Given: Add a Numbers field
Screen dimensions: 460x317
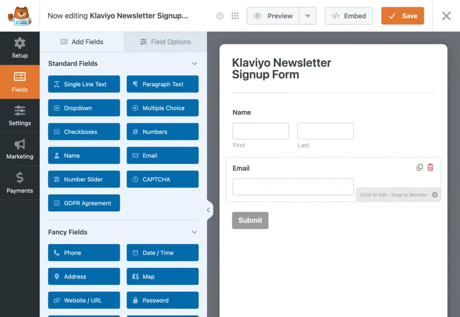Looking at the screenshot, I should [163, 132].
